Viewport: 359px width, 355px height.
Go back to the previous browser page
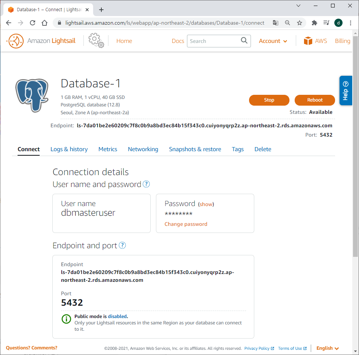click(x=9, y=23)
